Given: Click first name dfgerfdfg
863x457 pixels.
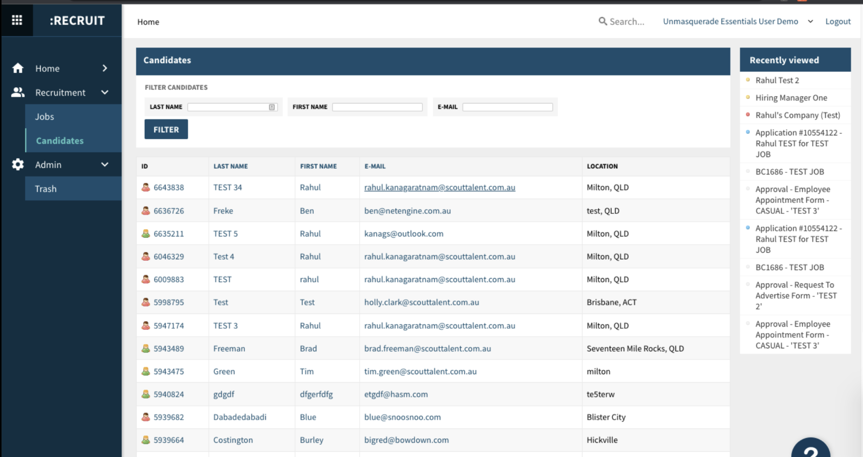Looking at the screenshot, I should (x=316, y=394).
